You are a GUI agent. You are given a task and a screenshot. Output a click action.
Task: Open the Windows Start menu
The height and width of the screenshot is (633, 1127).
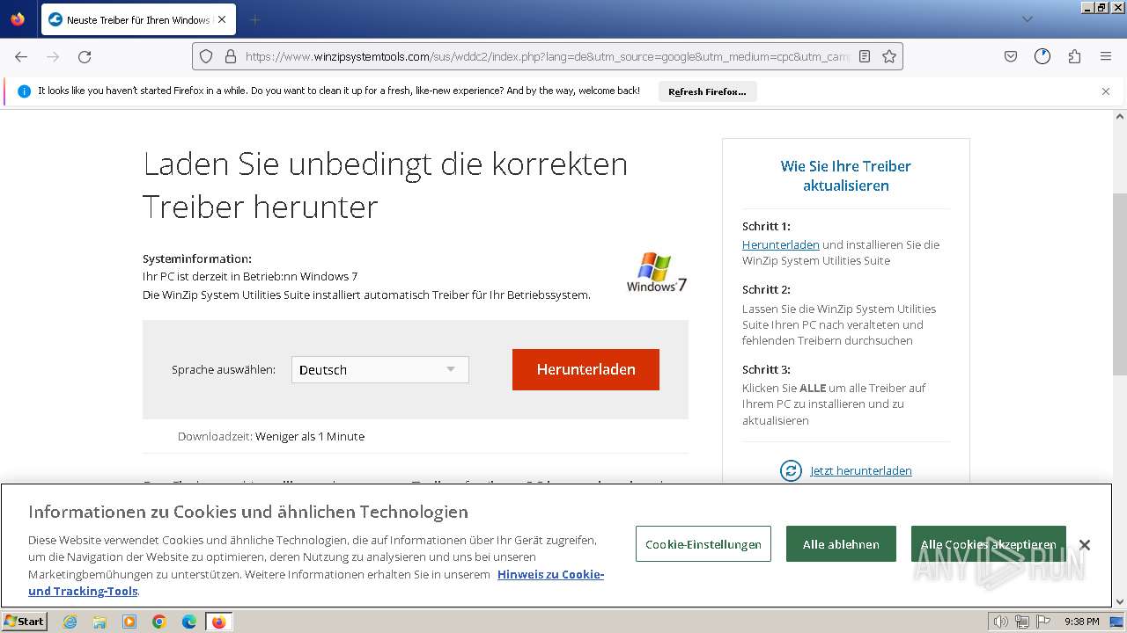25,621
